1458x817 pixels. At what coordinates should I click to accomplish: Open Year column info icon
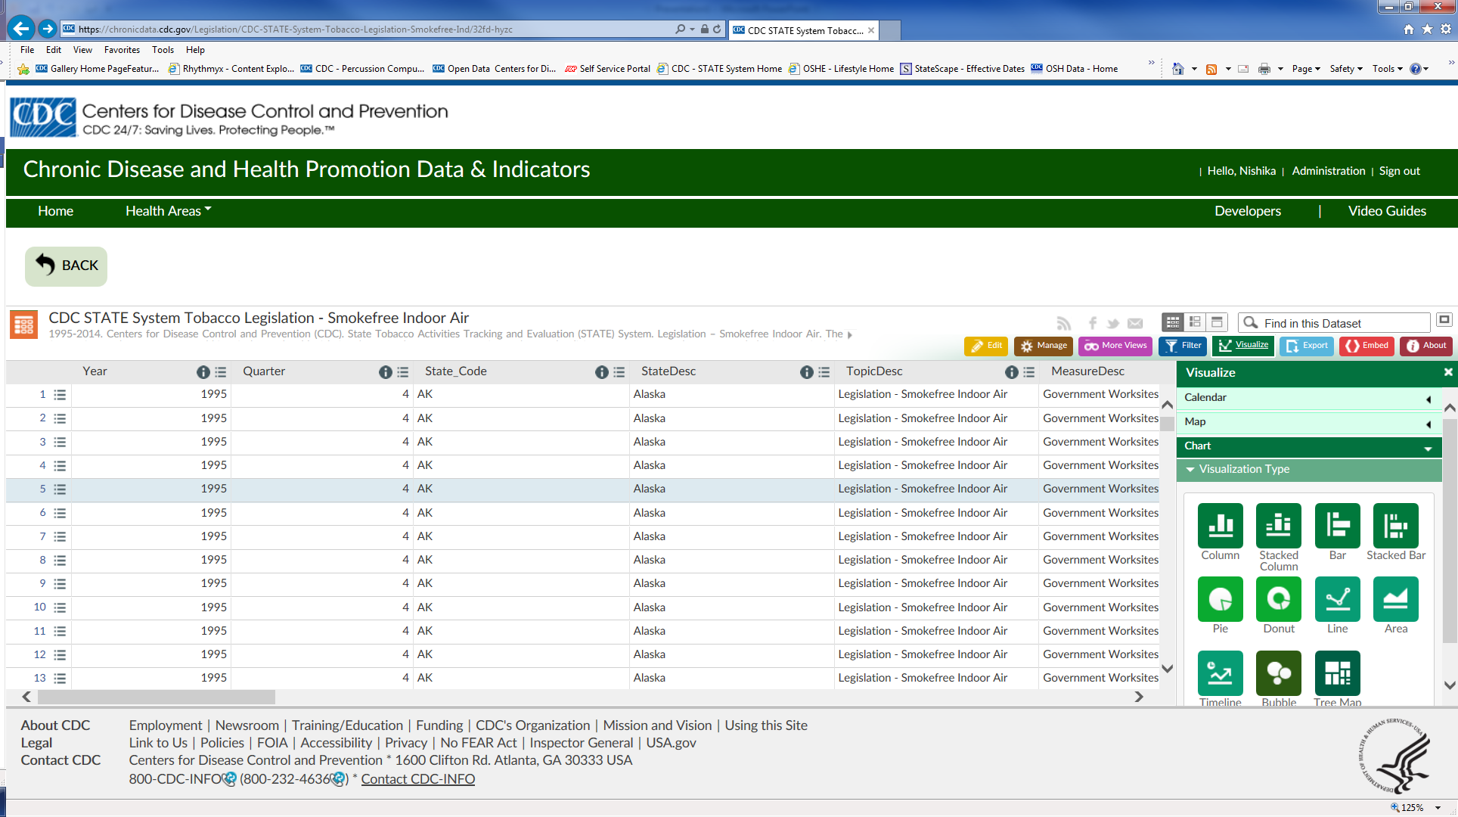click(x=203, y=372)
